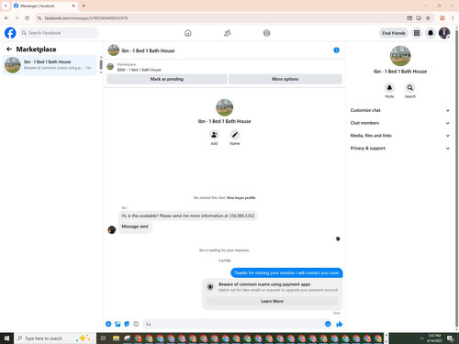Open more actions plus icon in composer
The height and width of the screenshot is (344, 459).
[108, 324]
